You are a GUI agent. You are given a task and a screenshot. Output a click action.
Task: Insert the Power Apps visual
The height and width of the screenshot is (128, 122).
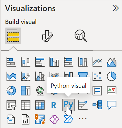point(54,119)
